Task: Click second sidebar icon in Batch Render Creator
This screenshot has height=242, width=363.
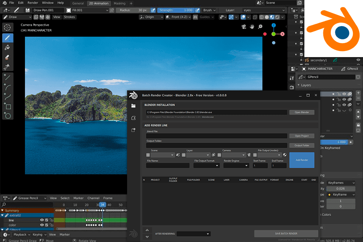Action: point(133,118)
